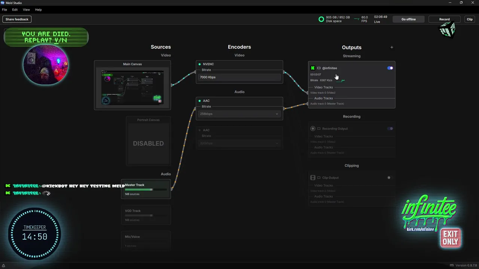Click the grey status dot of disabled AAC encoder
Viewport: 479px width, 269px height.
tap(200, 130)
